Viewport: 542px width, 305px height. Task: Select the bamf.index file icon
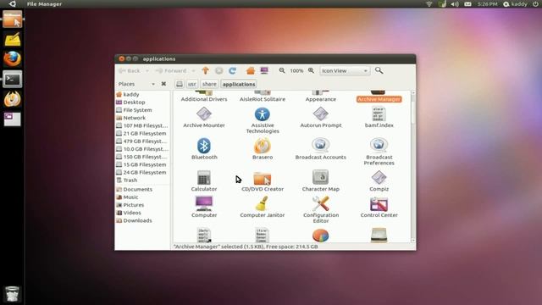click(x=379, y=114)
